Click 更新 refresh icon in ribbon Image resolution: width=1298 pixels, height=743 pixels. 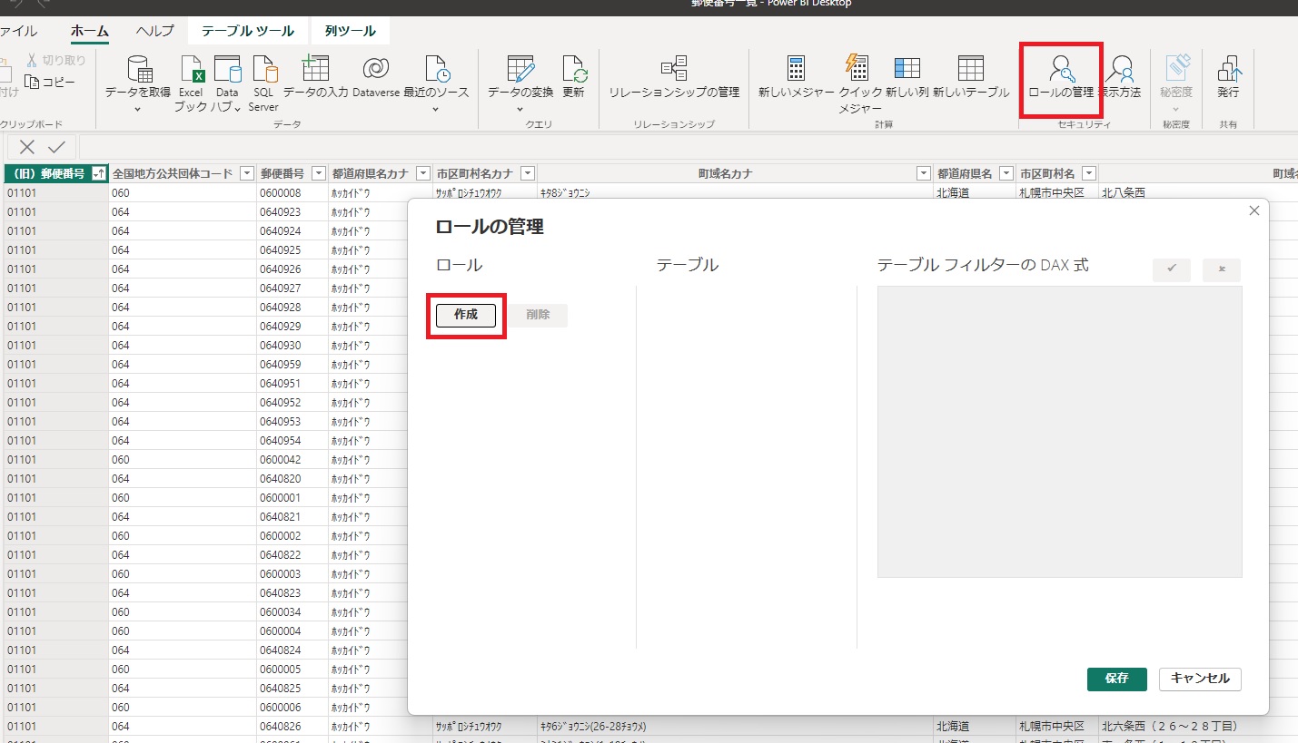(573, 70)
